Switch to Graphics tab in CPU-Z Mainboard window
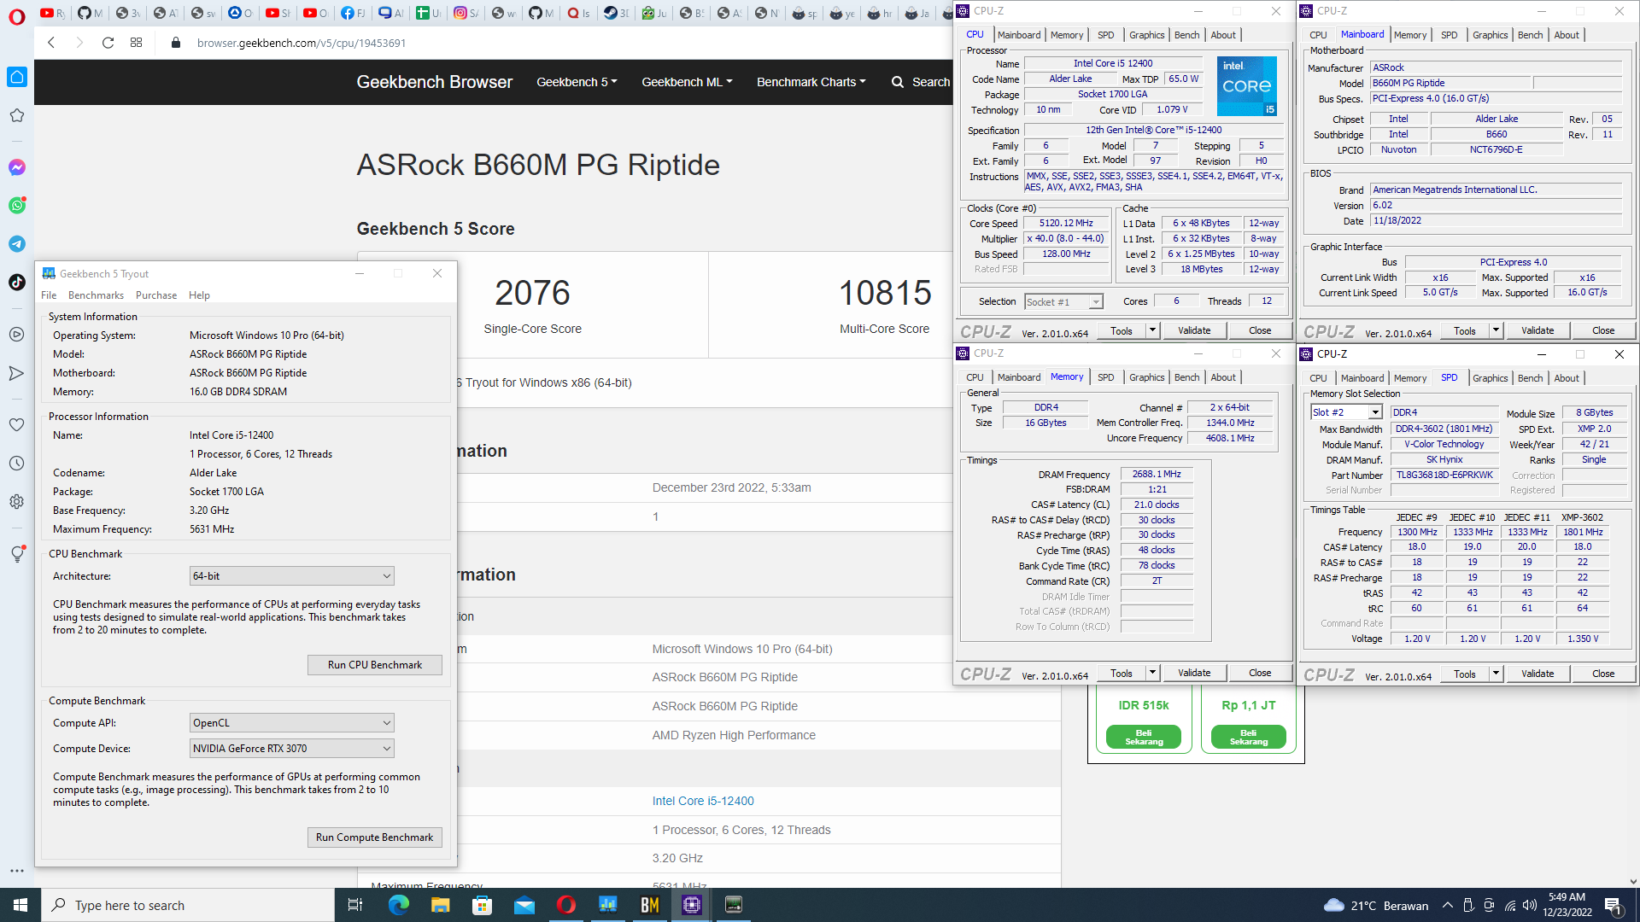1640x922 pixels. click(1490, 35)
